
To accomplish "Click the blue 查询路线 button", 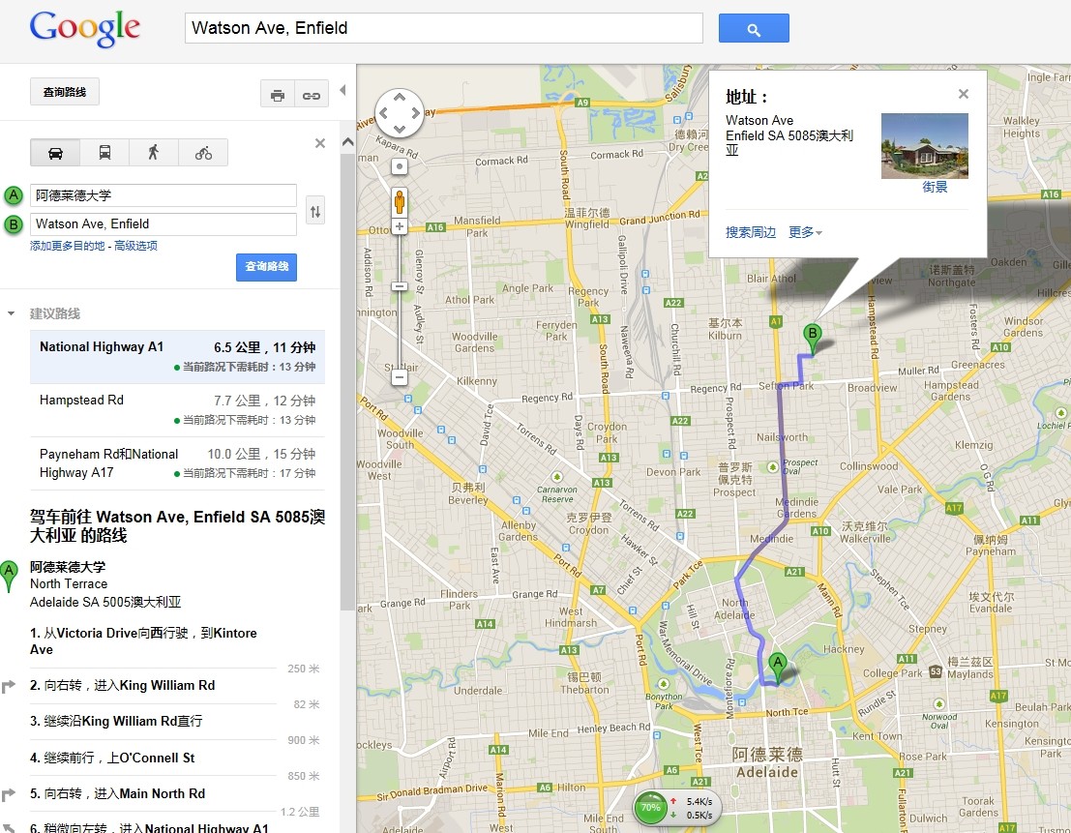I will coord(266,267).
